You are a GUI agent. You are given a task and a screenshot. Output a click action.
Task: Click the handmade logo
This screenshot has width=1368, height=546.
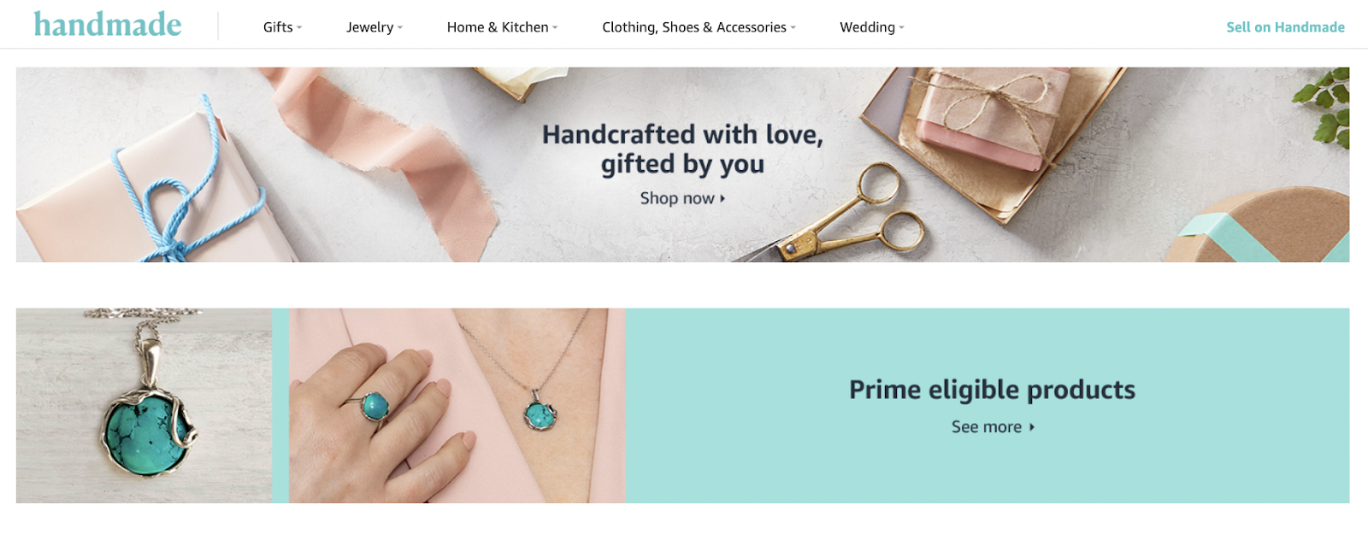[x=108, y=25]
